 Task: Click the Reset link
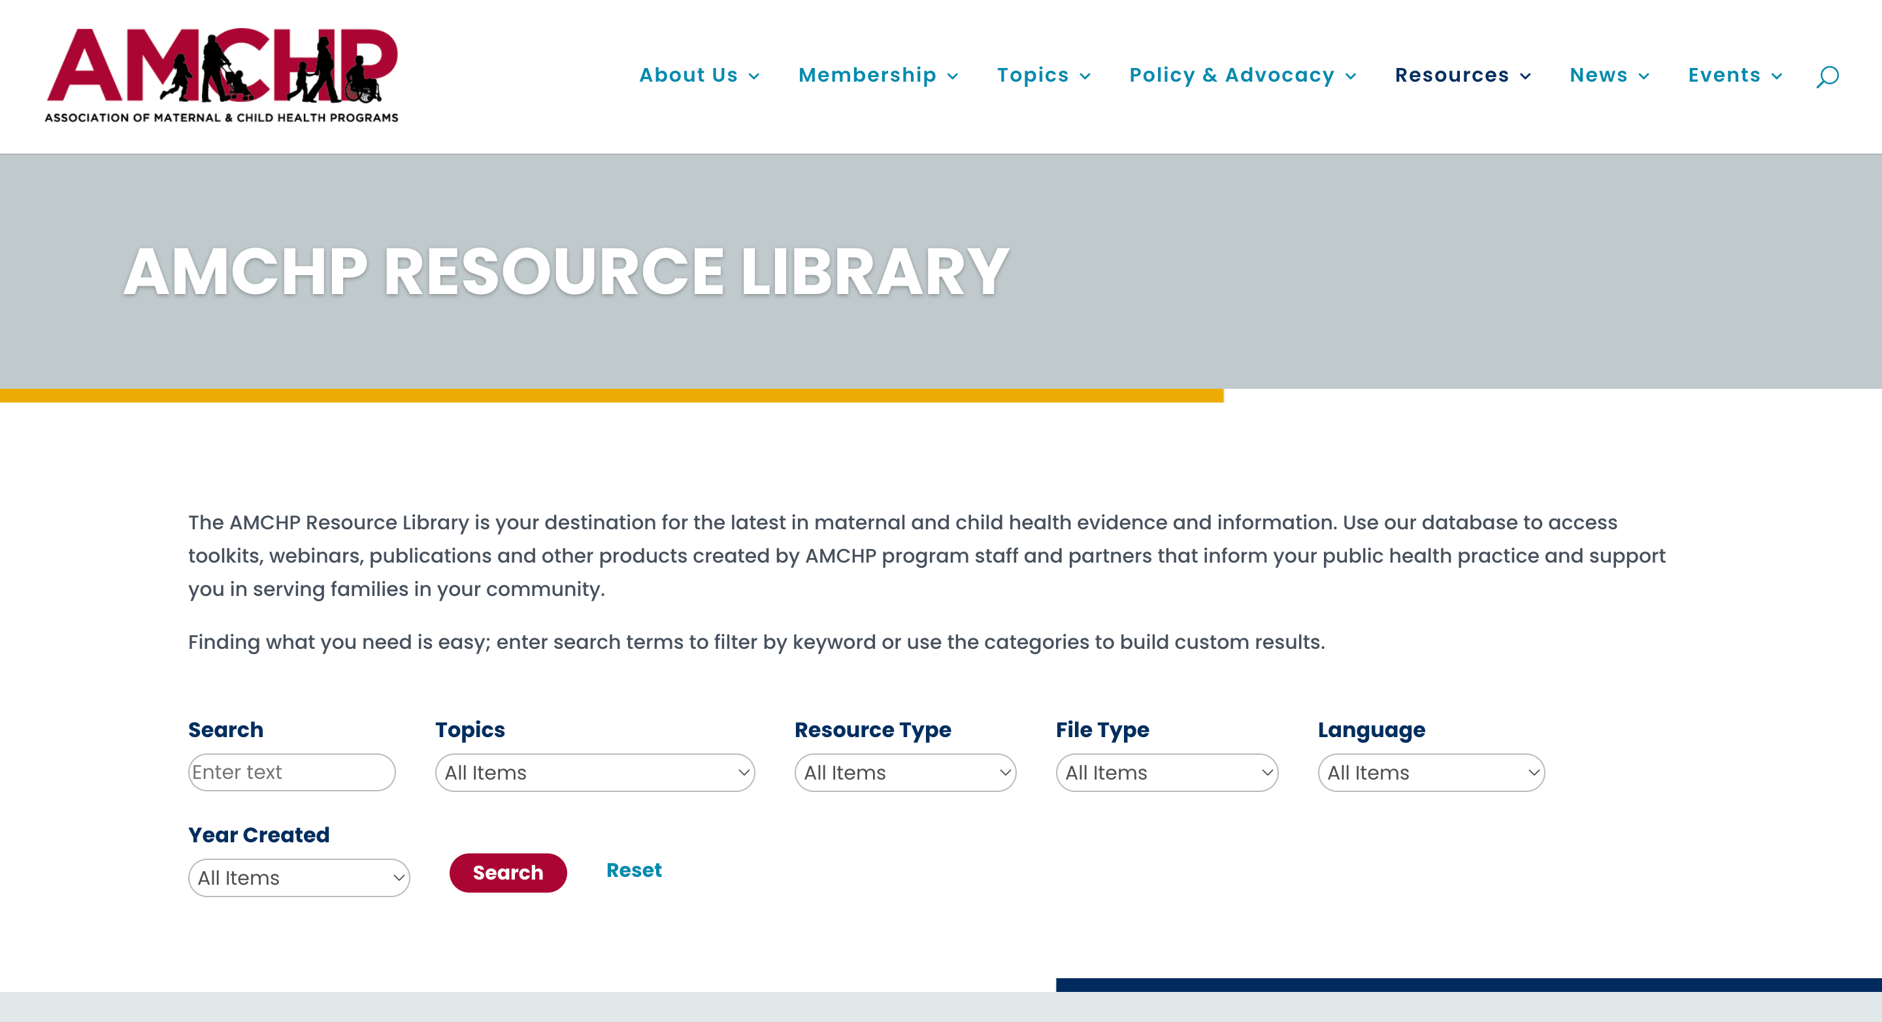tap(633, 870)
